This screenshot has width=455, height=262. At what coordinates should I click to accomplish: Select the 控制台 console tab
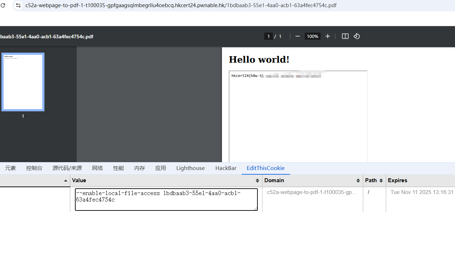(x=34, y=168)
